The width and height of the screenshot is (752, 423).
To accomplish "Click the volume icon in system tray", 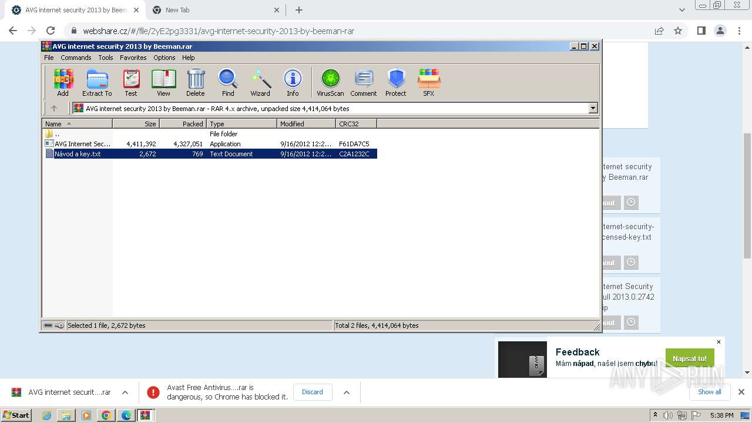I will 668,415.
